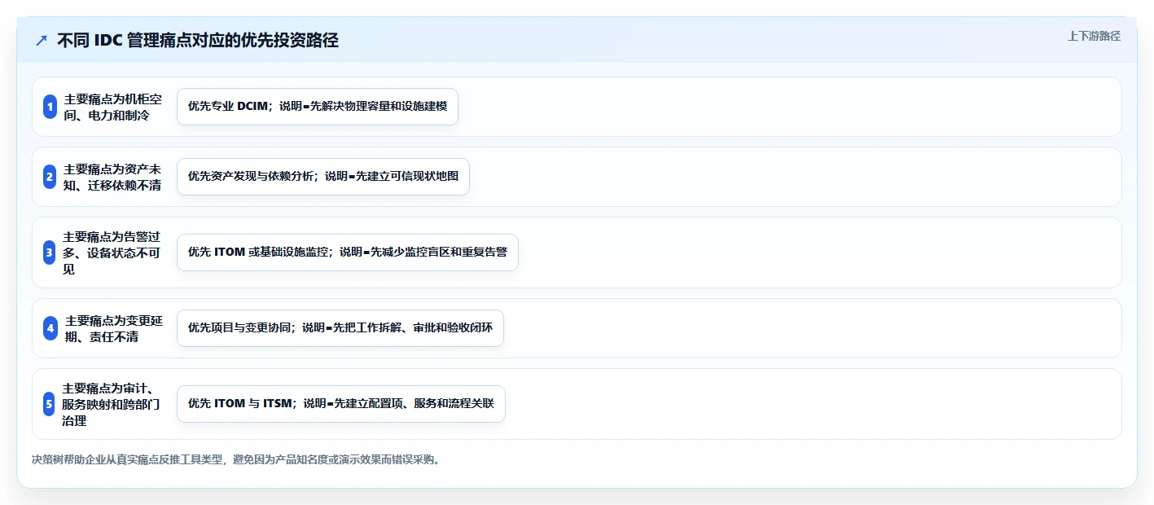1154x505 pixels.
Task: Click the 优先 ITOM 与 ITSM recommendation box
Action: (x=341, y=404)
